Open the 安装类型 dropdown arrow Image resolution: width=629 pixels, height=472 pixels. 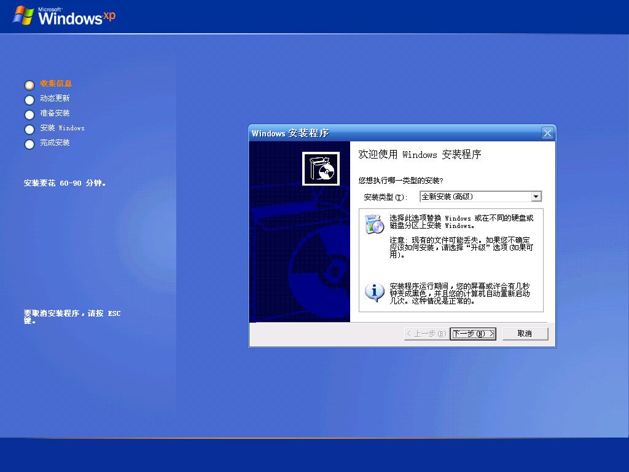pos(536,196)
